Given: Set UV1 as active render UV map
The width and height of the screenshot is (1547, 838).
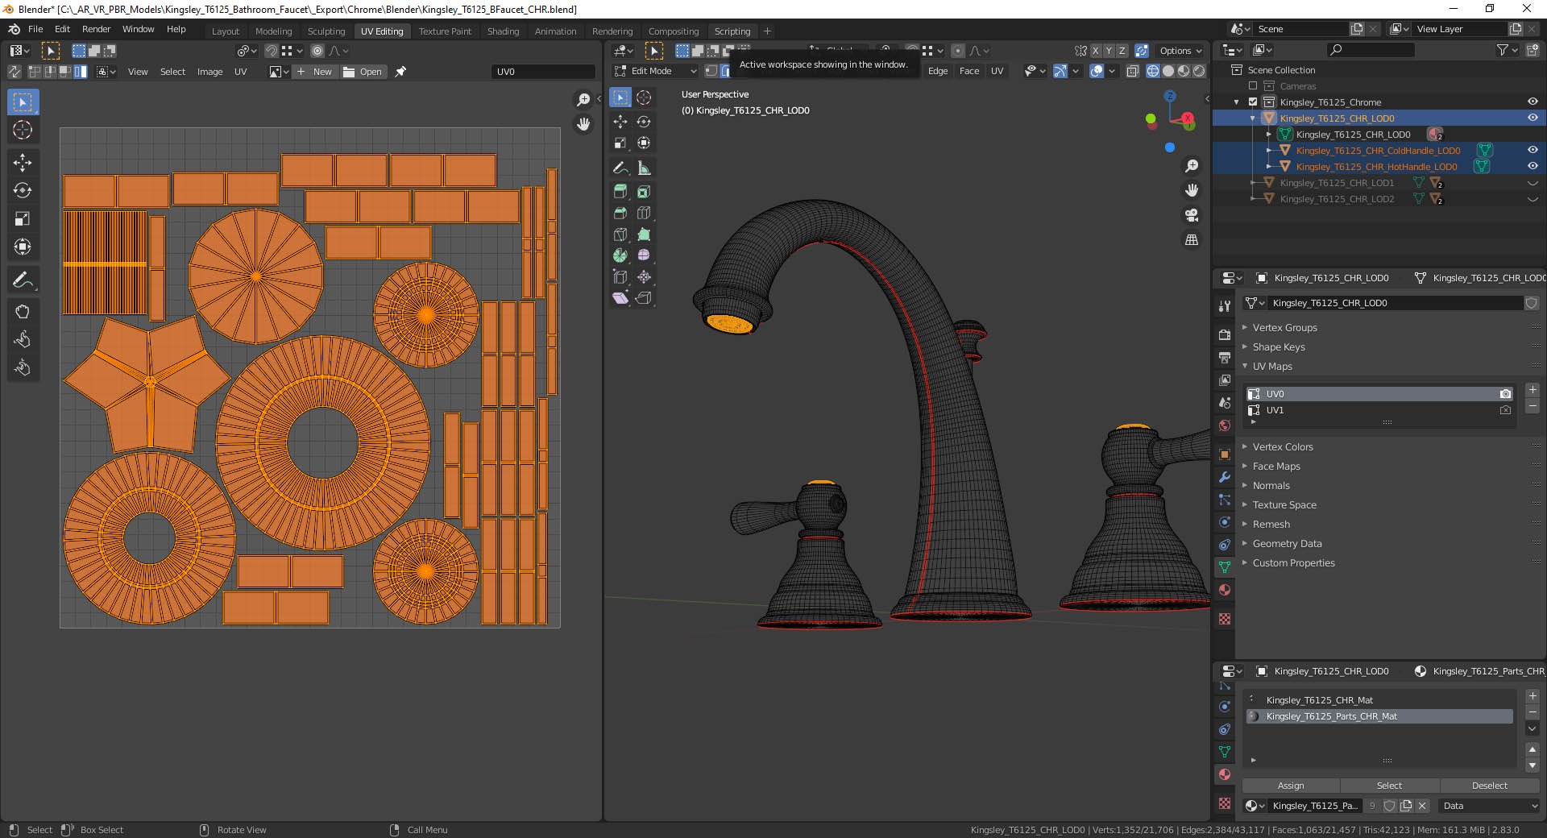Looking at the screenshot, I should [x=1505, y=410].
